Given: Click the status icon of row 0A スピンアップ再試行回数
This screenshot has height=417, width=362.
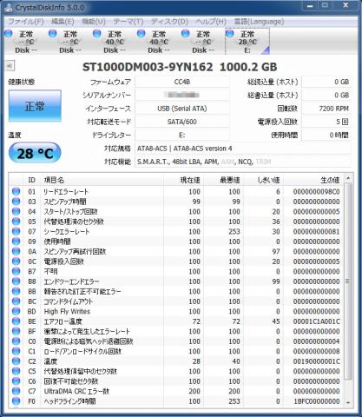Looking at the screenshot, I should click(x=16, y=251).
